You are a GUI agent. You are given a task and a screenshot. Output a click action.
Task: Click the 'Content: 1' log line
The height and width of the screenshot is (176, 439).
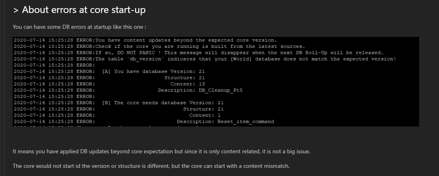(117, 115)
